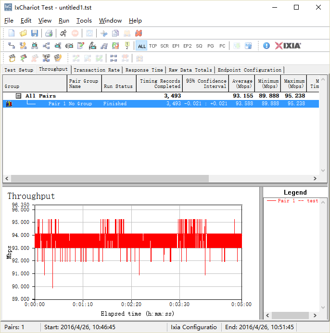Toggle the TCP filter button
This screenshot has height=333, width=330.
point(153,46)
